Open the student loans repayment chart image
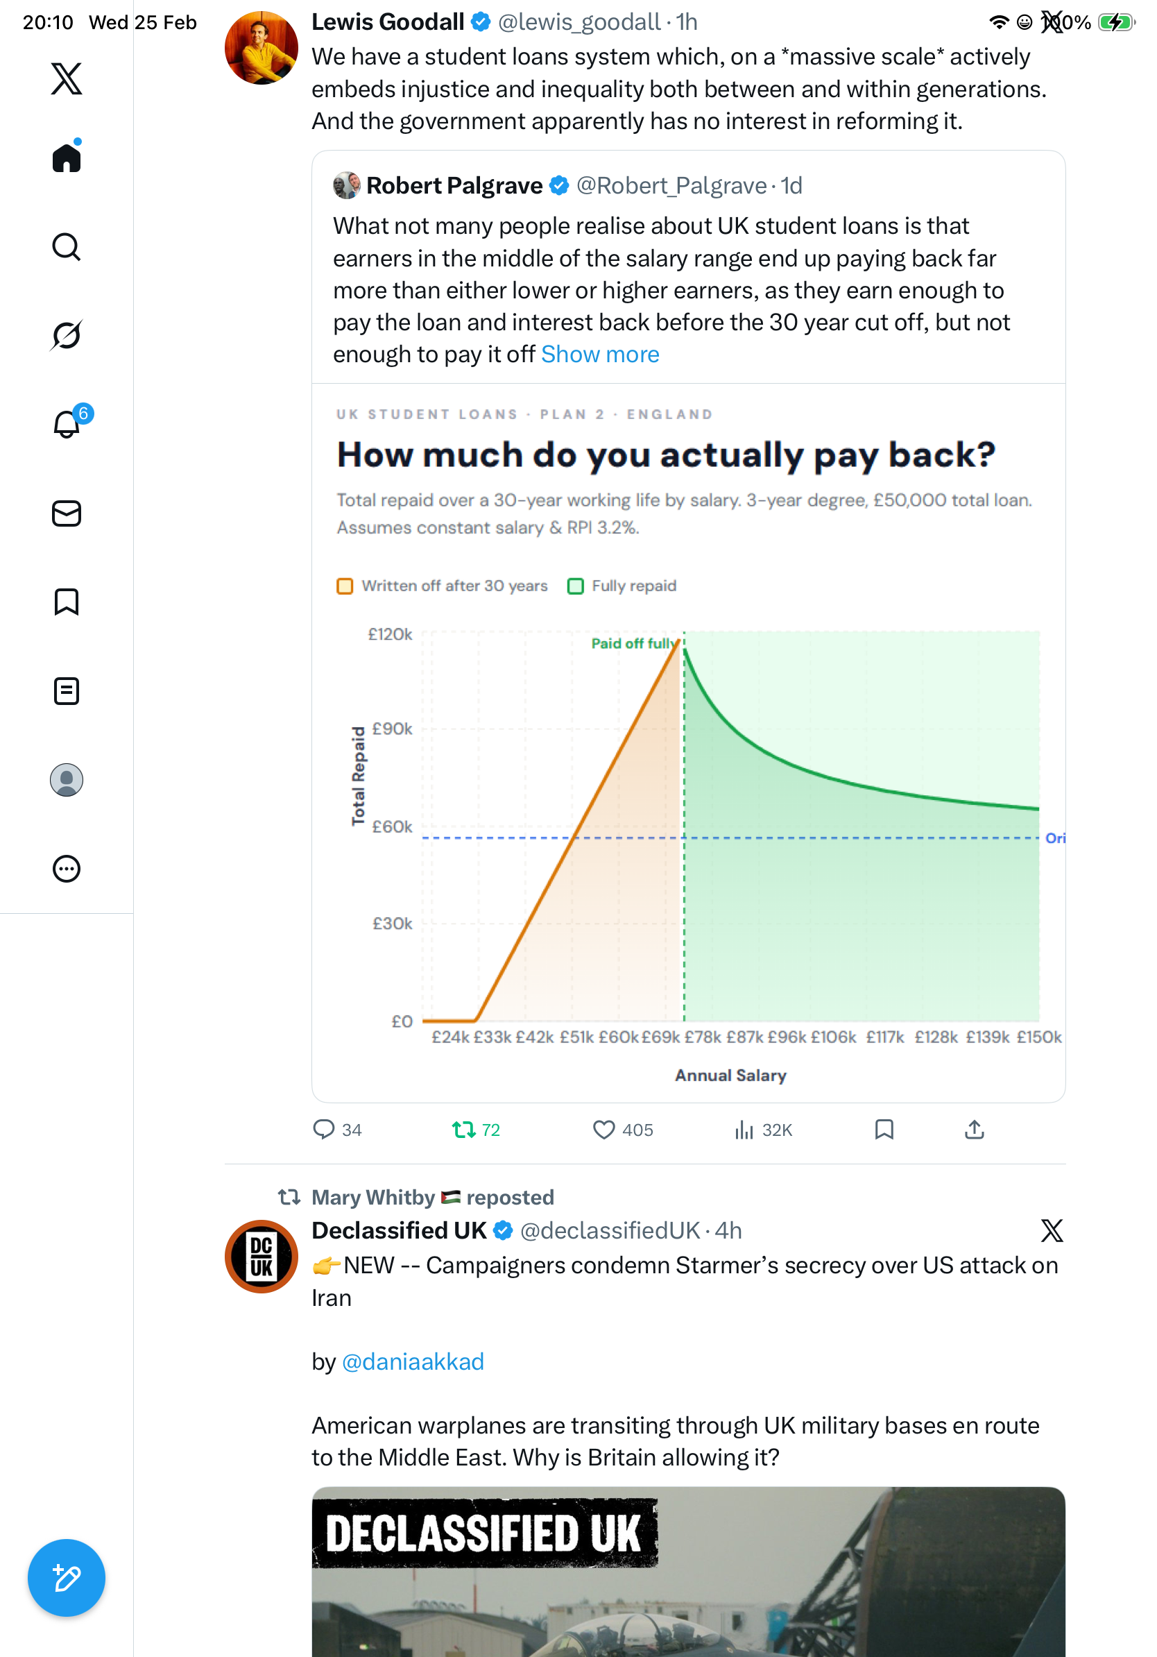 688,743
